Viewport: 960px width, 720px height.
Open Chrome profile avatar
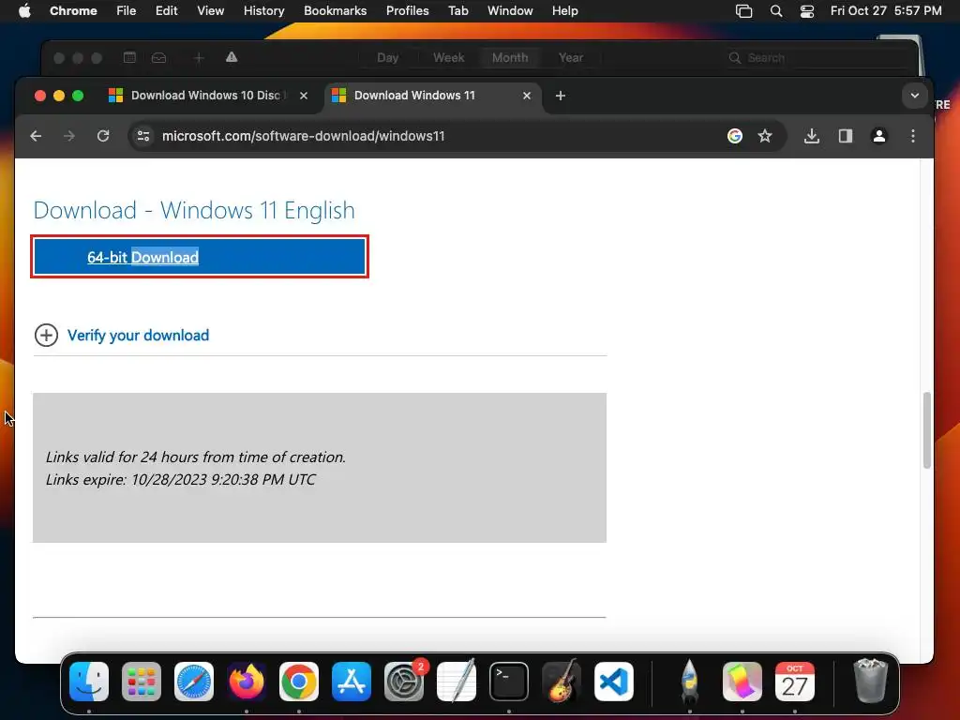click(879, 136)
